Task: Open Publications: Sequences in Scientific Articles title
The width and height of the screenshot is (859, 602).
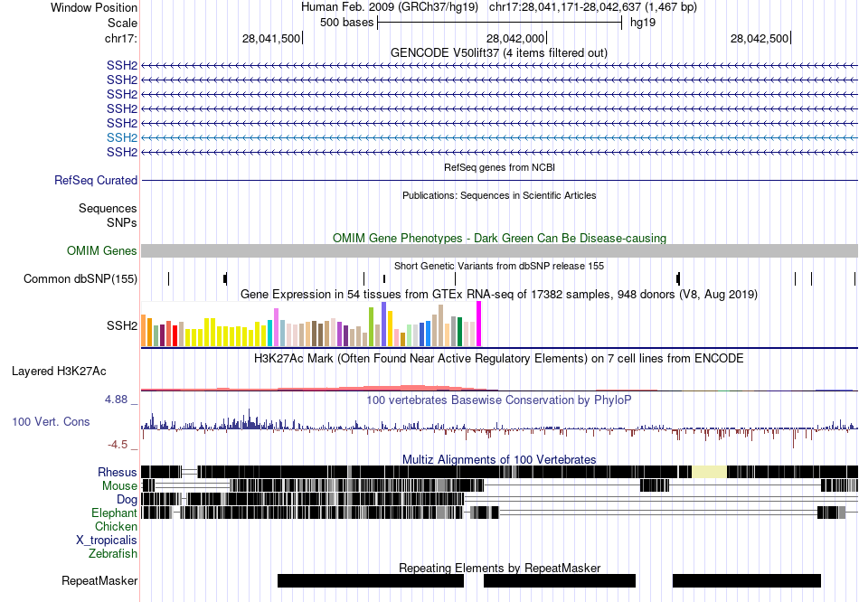Action: click(x=499, y=195)
